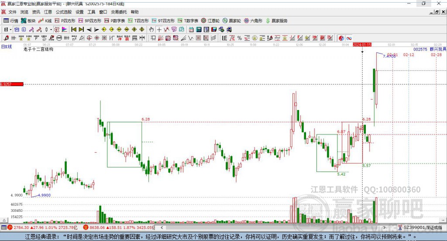Viewport: 447px width, 241px height.
Task: Open the 浏览 menu
Action: click(24, 12)
